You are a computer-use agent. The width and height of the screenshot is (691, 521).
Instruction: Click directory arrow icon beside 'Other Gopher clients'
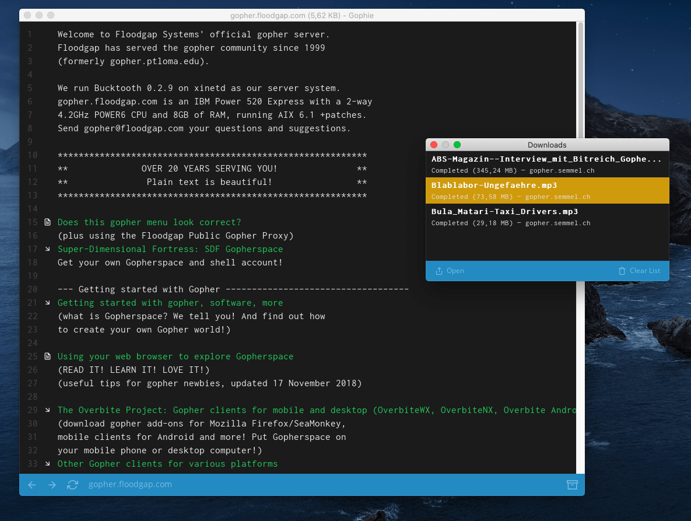click(48, 464)
